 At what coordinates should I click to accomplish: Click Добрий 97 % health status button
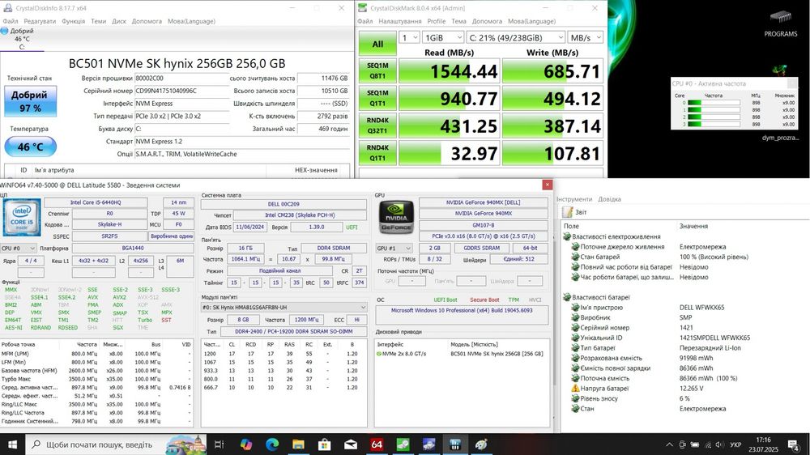tap(30, 101)
